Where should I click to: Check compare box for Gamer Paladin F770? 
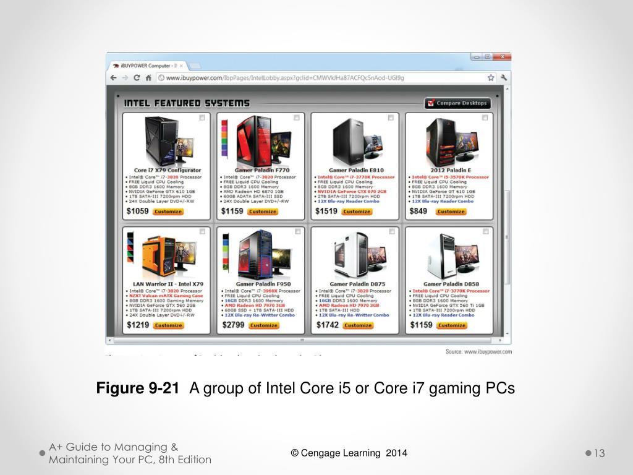pos(297,118)
